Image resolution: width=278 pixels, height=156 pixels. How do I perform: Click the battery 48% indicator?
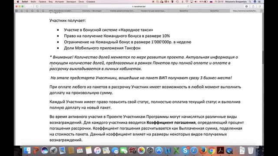tap(203, 2)
